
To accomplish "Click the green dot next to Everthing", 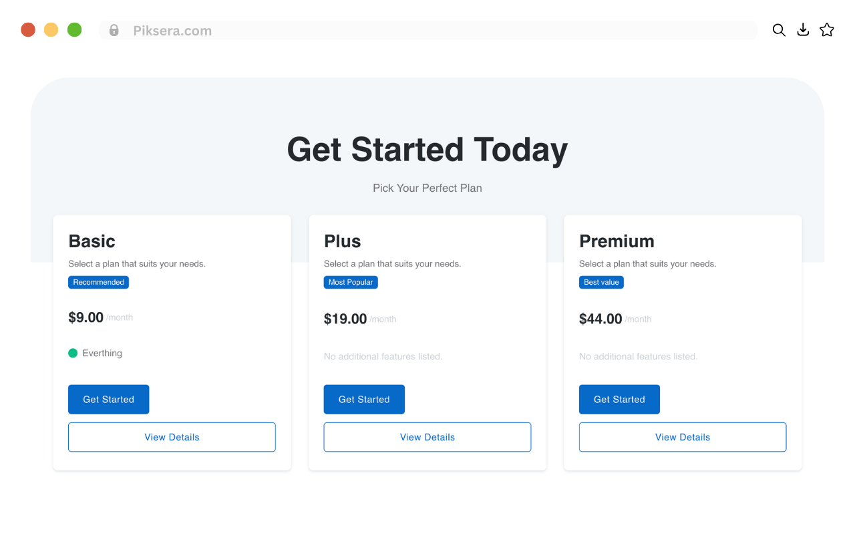I will (73, 353).
